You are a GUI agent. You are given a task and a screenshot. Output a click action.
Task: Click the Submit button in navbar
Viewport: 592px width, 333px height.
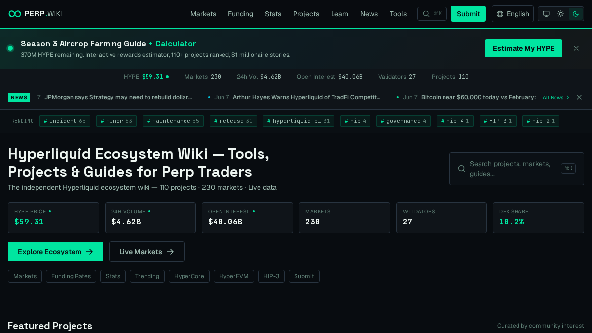[468, 14]
